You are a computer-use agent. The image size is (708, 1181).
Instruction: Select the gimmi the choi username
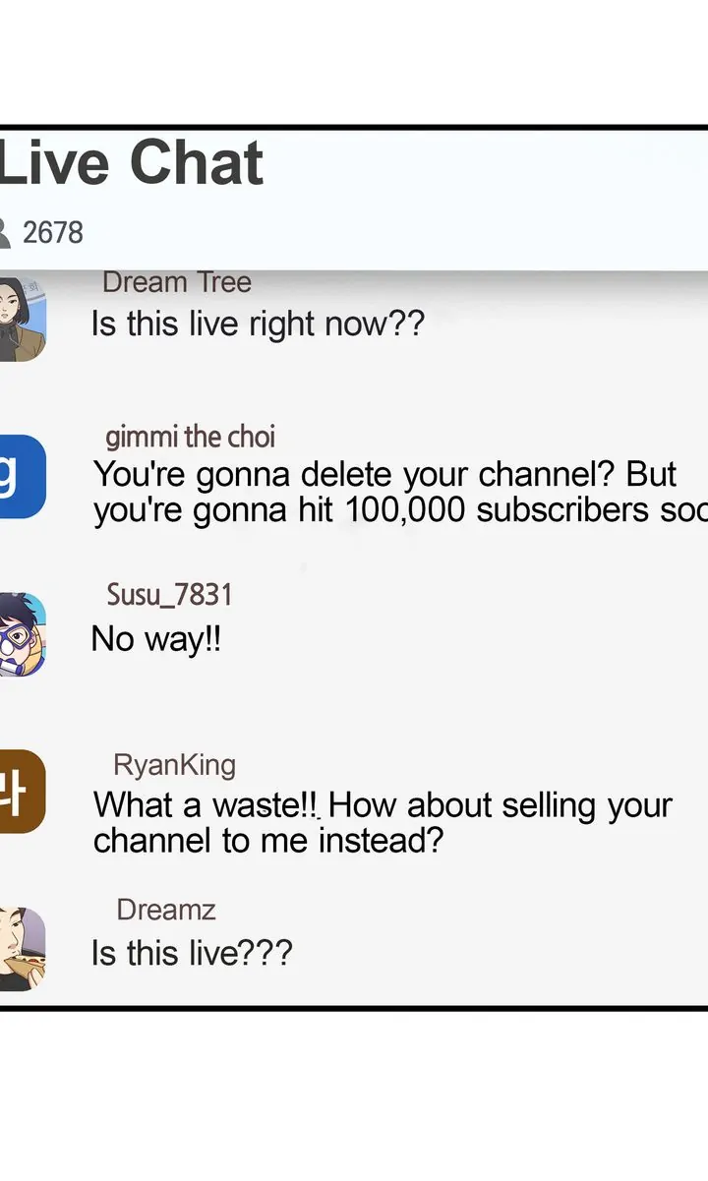pyautogui.click(x=191, y=437)
